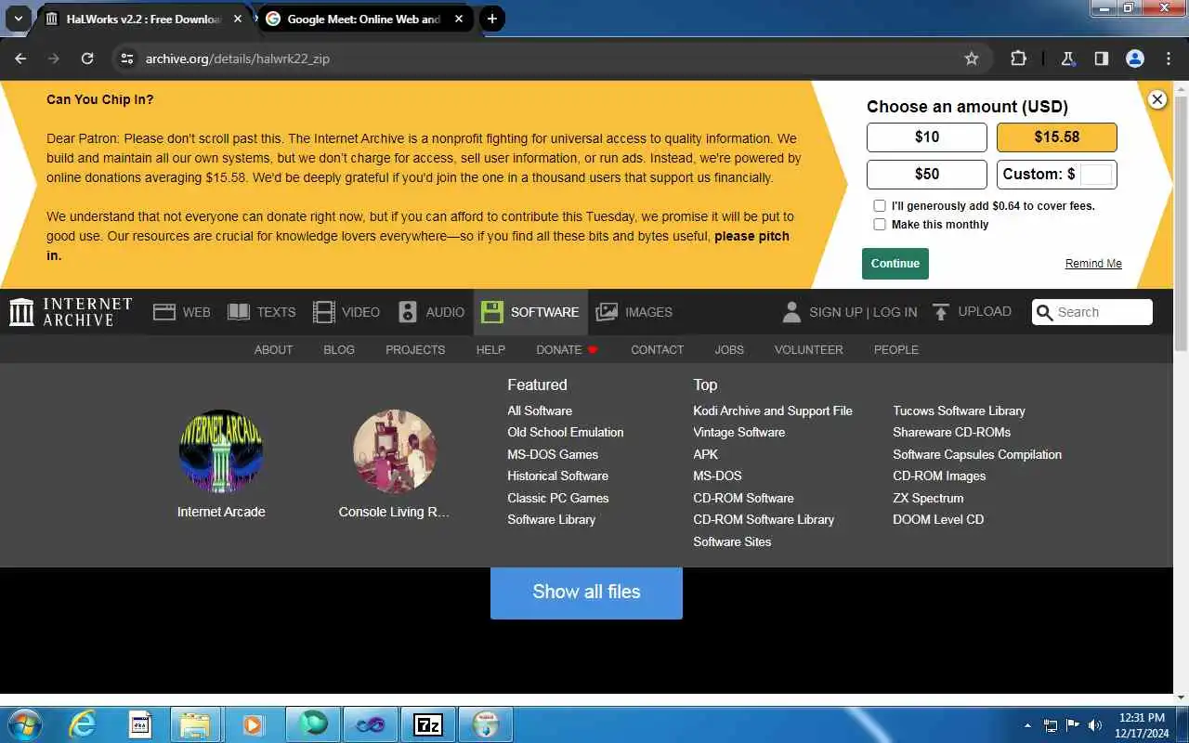The height and width of the screenshot is (743, 1189).
Task: Open the ABOUT menu item
Action: pyautogui.click(x=273, y=350)
